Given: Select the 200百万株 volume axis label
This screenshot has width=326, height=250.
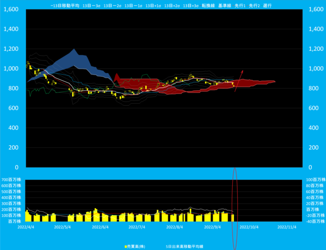Looking at the screenshot, I should (11, 209).
